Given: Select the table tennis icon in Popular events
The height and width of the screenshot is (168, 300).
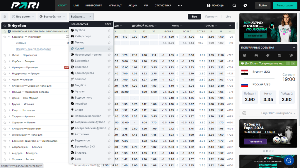Looking at the screenshot, I should (291, 55).
